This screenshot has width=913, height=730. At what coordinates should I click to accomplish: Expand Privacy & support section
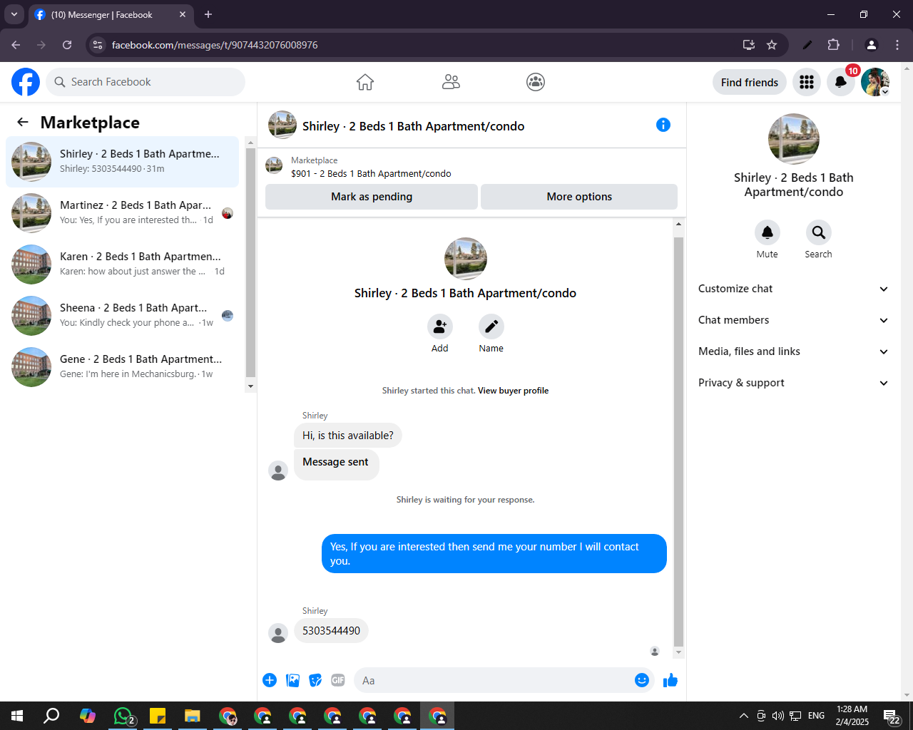click(x=794, y=383)
